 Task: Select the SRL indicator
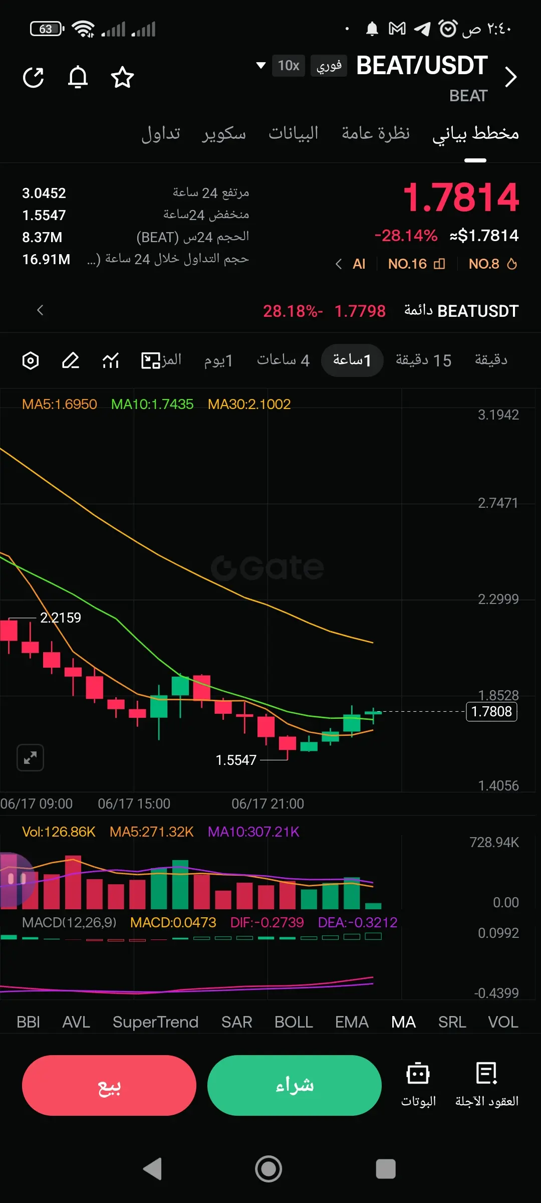click(x=452, y=1022)
